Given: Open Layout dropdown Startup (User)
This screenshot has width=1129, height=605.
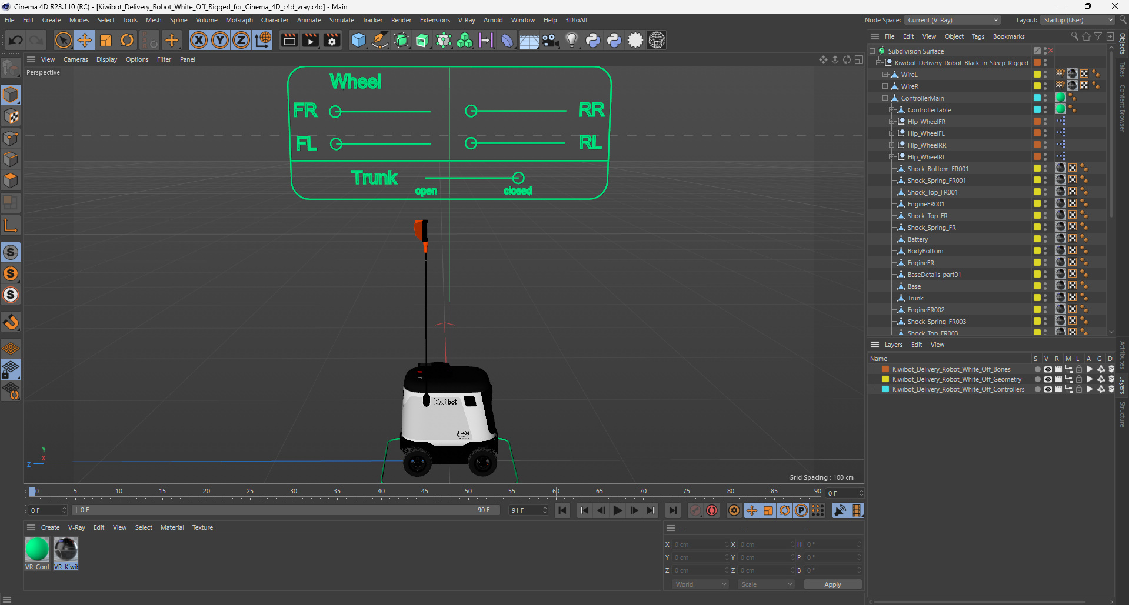Looking at the screenshot, I should [x=1078, y=20].
